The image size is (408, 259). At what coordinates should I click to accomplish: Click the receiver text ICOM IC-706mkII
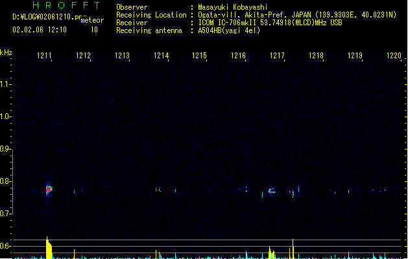click(x=227, y=23)
